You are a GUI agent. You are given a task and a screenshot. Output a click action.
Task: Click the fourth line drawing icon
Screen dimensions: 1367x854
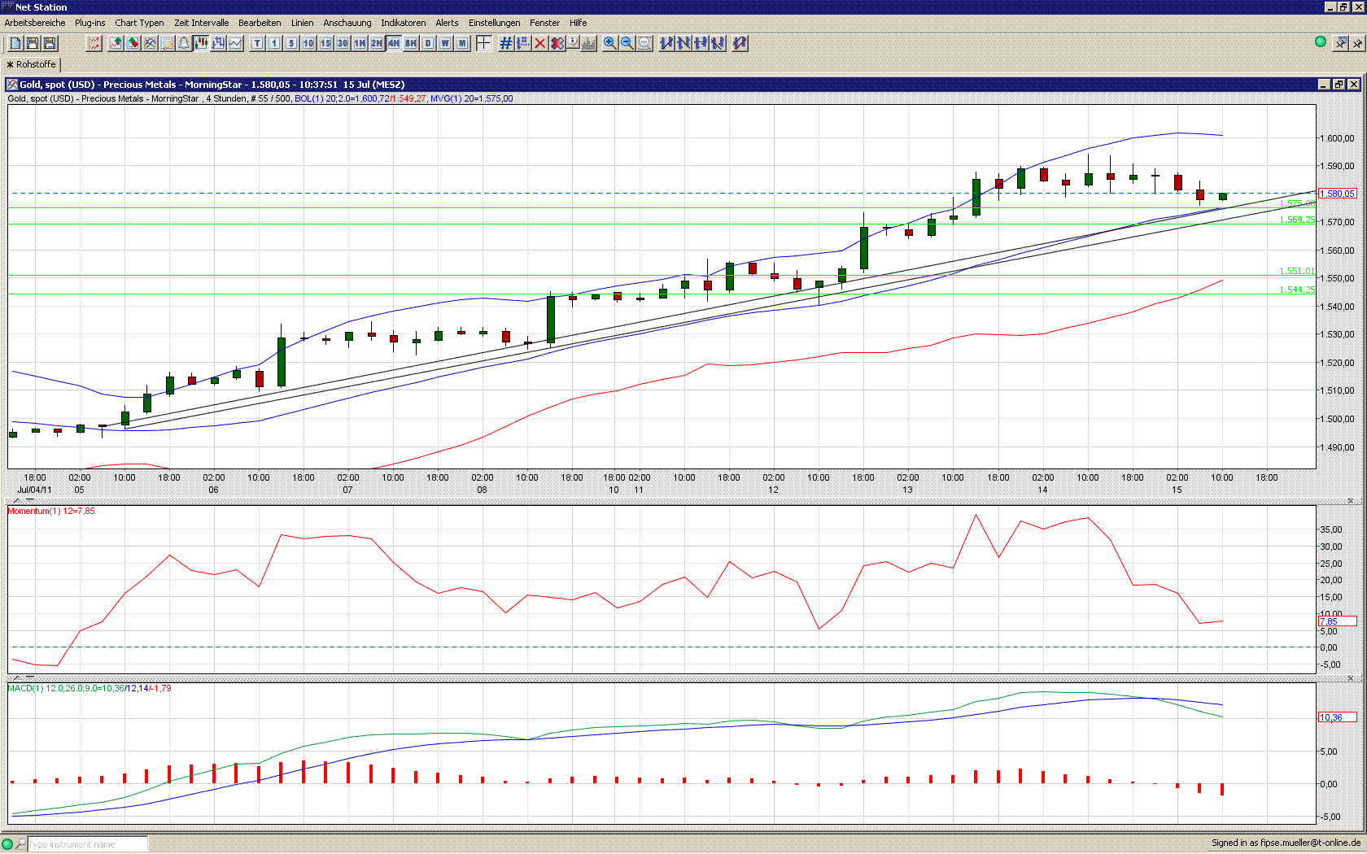pos(718,43)
